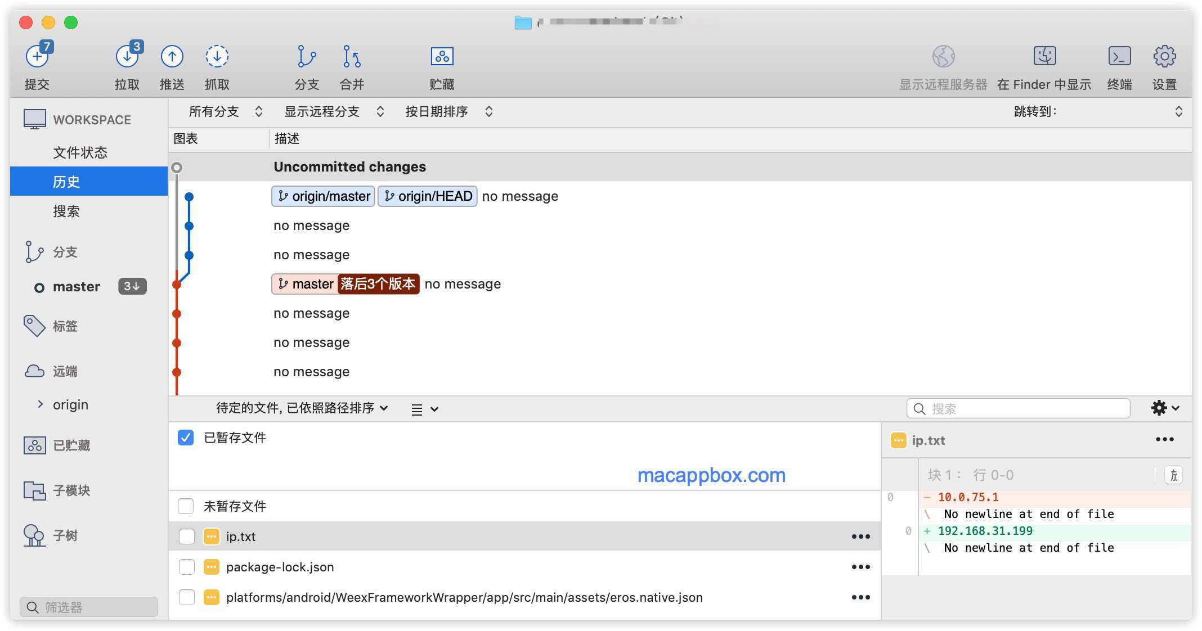Open the list view mode dropdown
This screenshot has width=1202, height=631.
pyautogui.click(x=425, y=409)
